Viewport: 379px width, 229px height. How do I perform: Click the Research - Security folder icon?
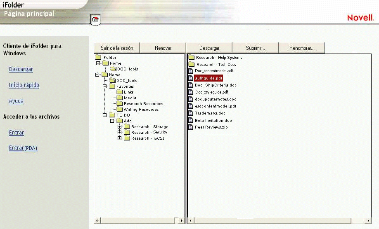pyautogui.click(x=127, y=132)
